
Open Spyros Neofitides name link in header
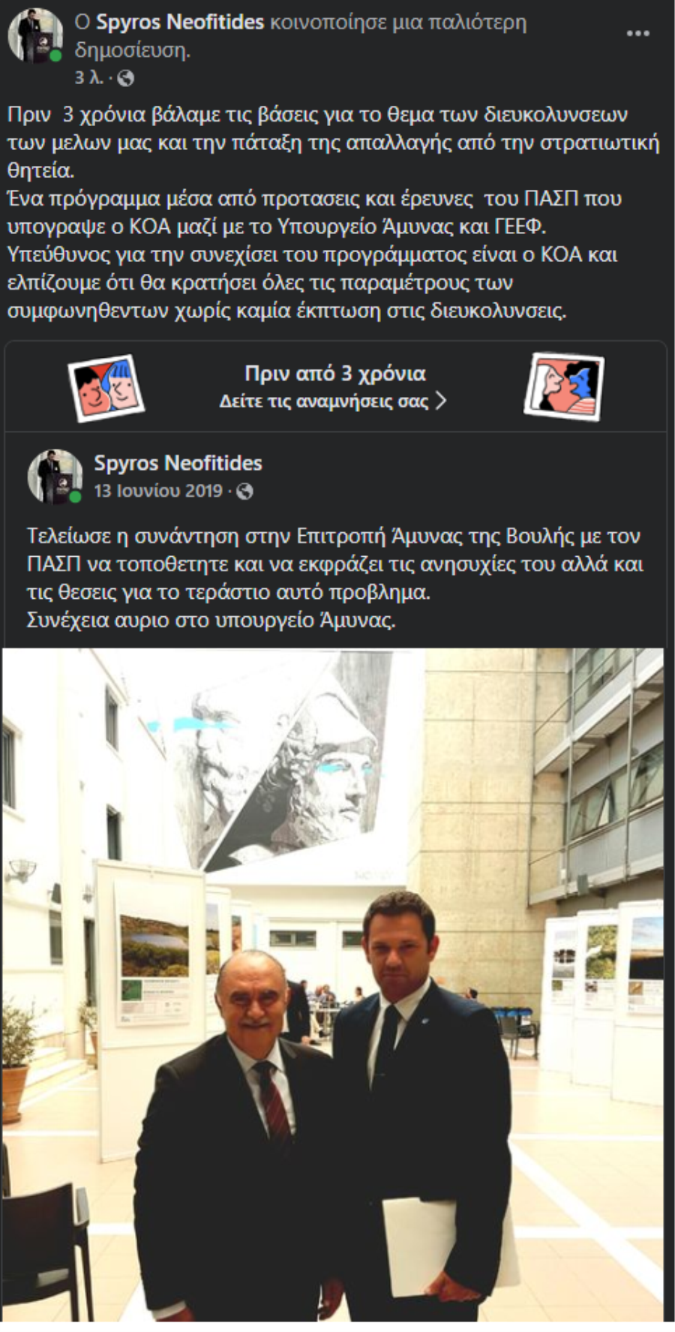pos(180,23)
